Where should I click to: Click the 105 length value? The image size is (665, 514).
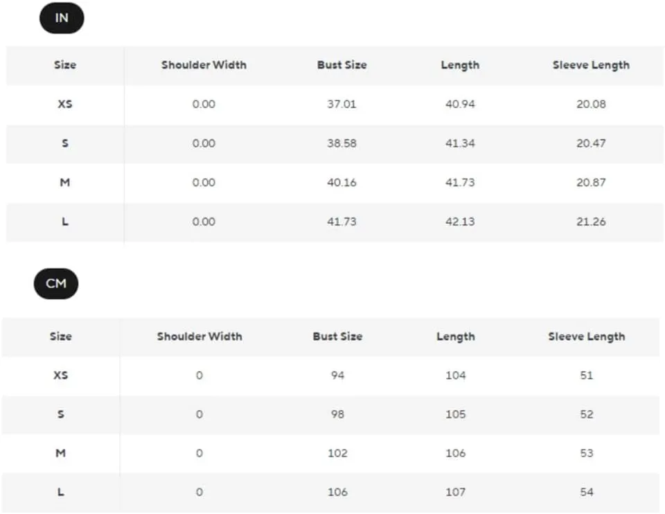pyautogui.click(x=456, y=414)
